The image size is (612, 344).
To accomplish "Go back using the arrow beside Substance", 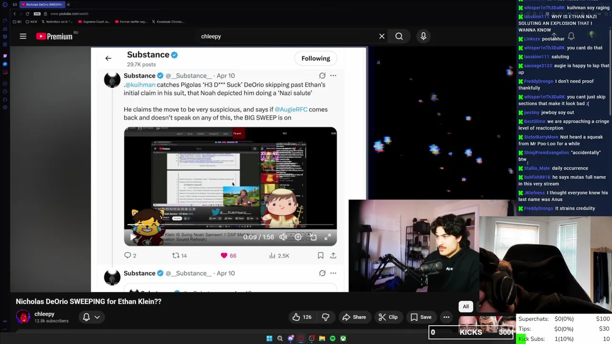I will pos(108,58).
